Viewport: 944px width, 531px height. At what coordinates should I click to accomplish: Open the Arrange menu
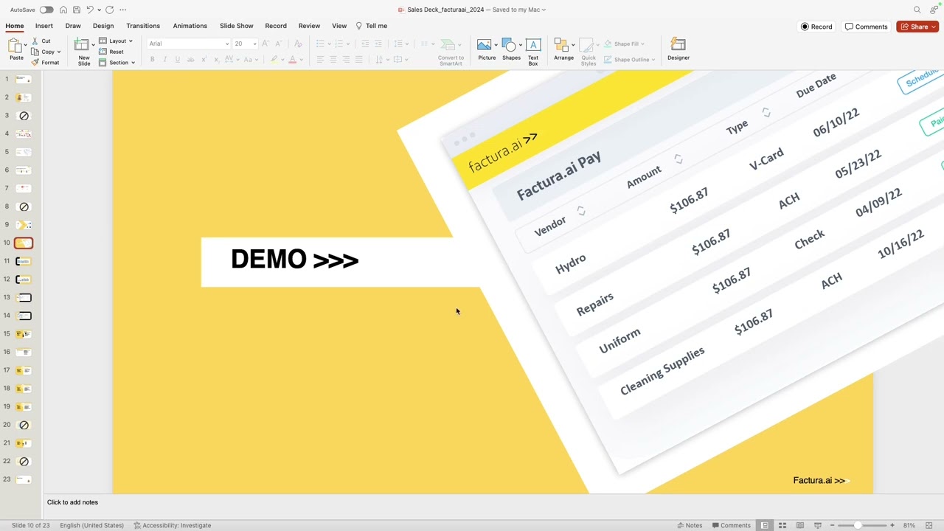[x=563, y=50]
